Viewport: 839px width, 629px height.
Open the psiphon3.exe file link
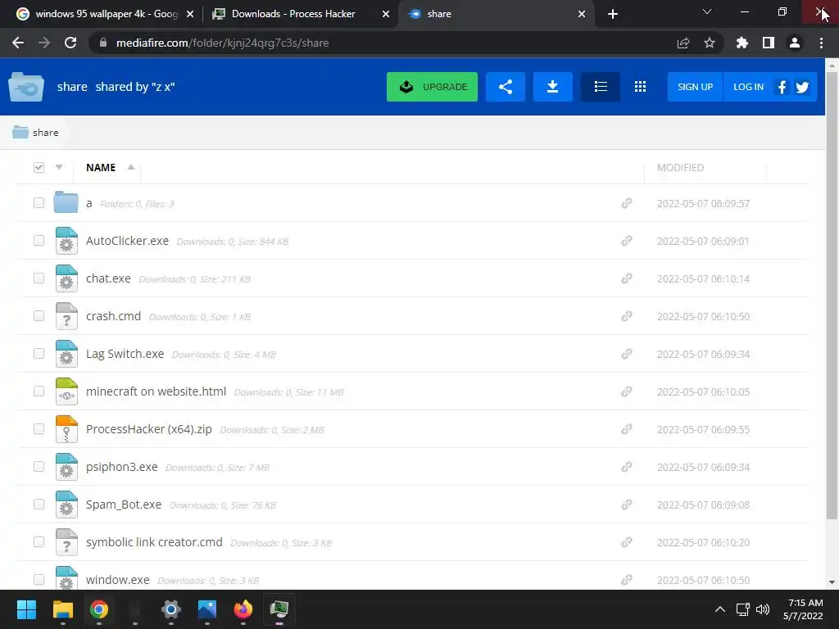pyautogui.click(x=122, y=467)
